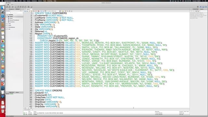Save the script using the editor floppy icon

click(x=27, y=11)
